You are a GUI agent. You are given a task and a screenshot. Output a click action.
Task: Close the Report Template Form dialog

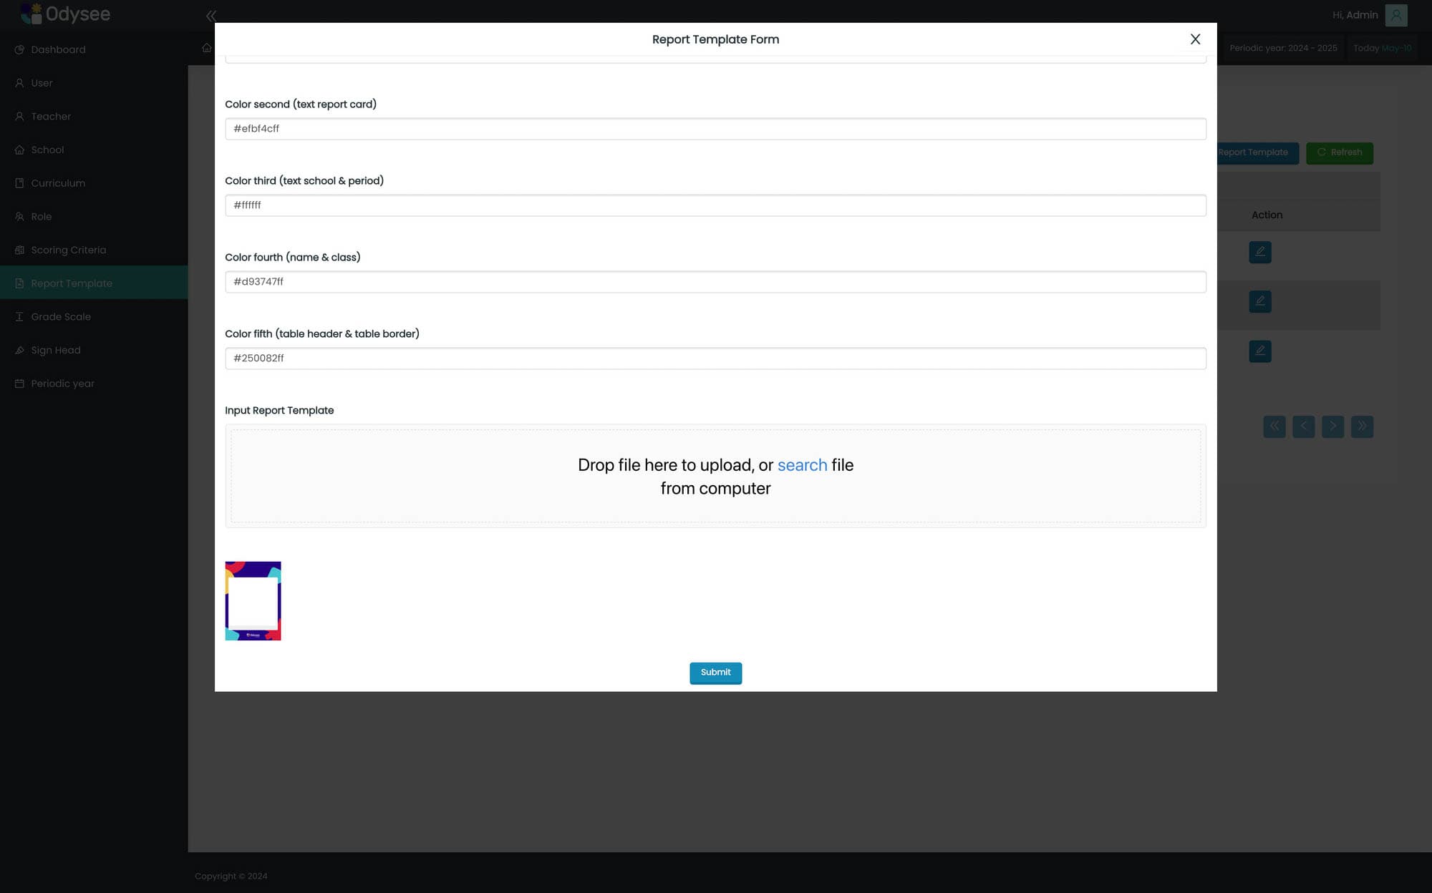pyautogui.click(x=1195, y=39)
